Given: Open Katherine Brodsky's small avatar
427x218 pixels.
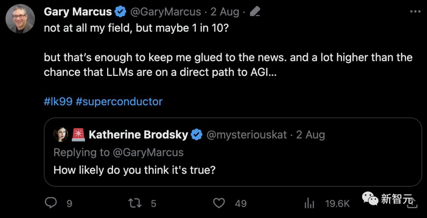Looking at the screenshot, I should point(60,135).
